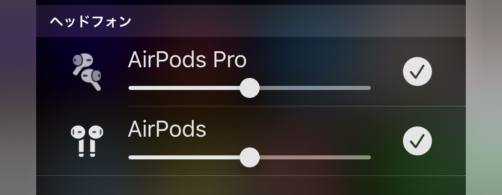Screen dimensions: 502x195
Task: Click dark strip above ヘッドフォン header
Action: [251, 2]
